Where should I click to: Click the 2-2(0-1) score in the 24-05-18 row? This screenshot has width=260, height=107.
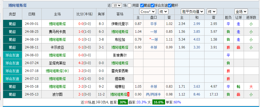[85, 87]
